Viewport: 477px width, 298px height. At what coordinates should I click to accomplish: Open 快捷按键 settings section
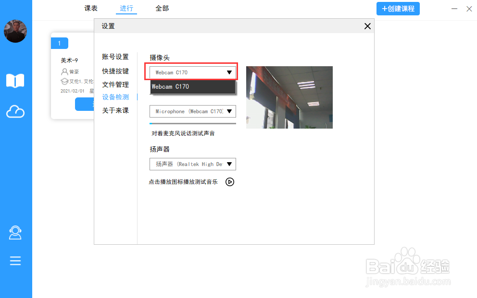[115, 71]
